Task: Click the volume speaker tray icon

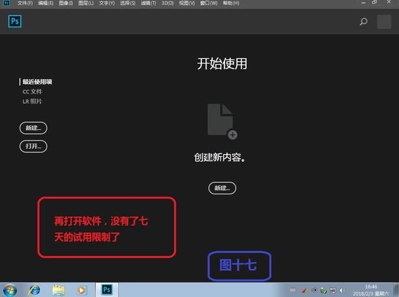Action: click(x=342, y=290)
